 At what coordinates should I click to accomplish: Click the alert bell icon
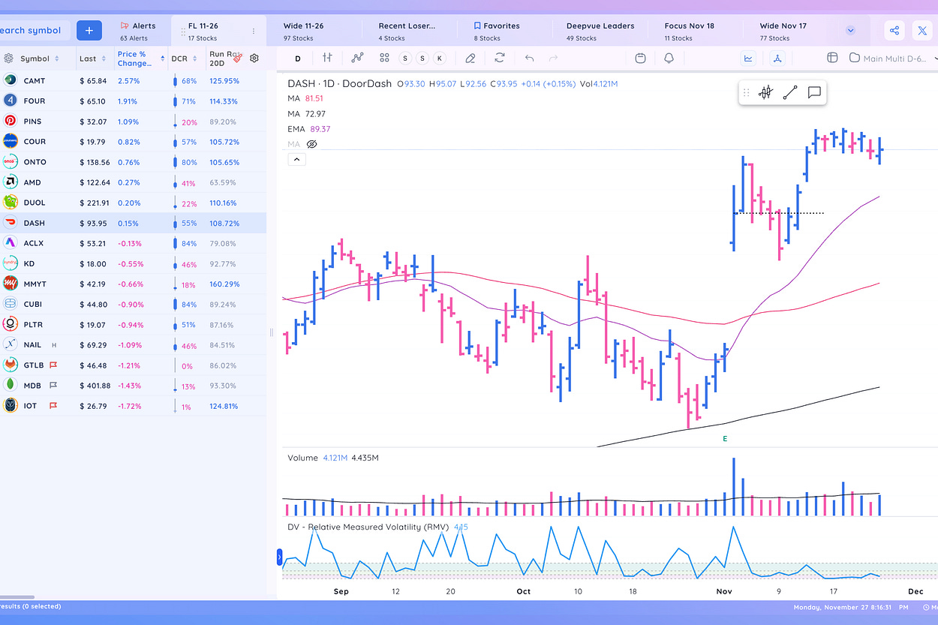[x=669, y=58]
